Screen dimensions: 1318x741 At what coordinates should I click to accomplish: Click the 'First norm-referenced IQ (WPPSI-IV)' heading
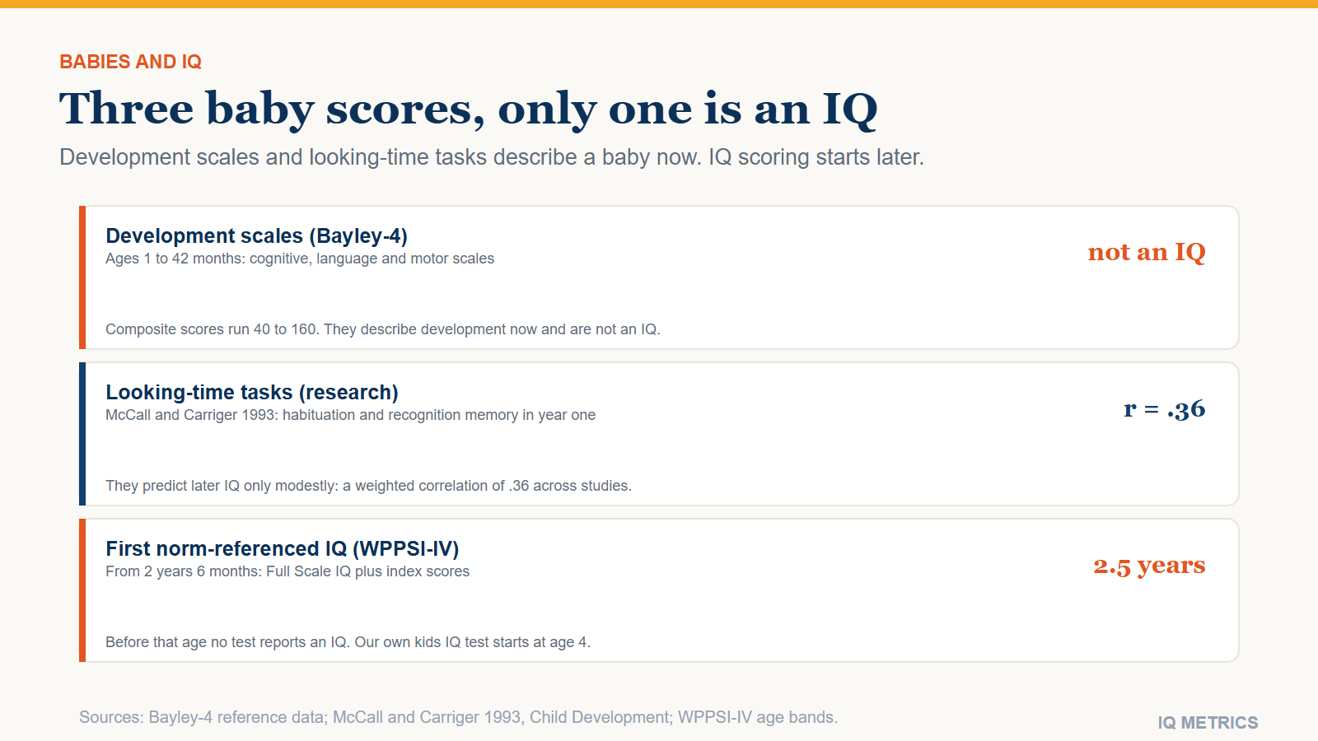pyautogui.click(x=283, y=549)
